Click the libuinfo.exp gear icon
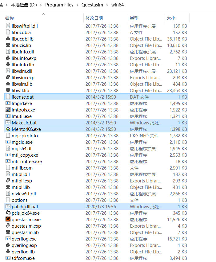 click(x=8, y=58)
